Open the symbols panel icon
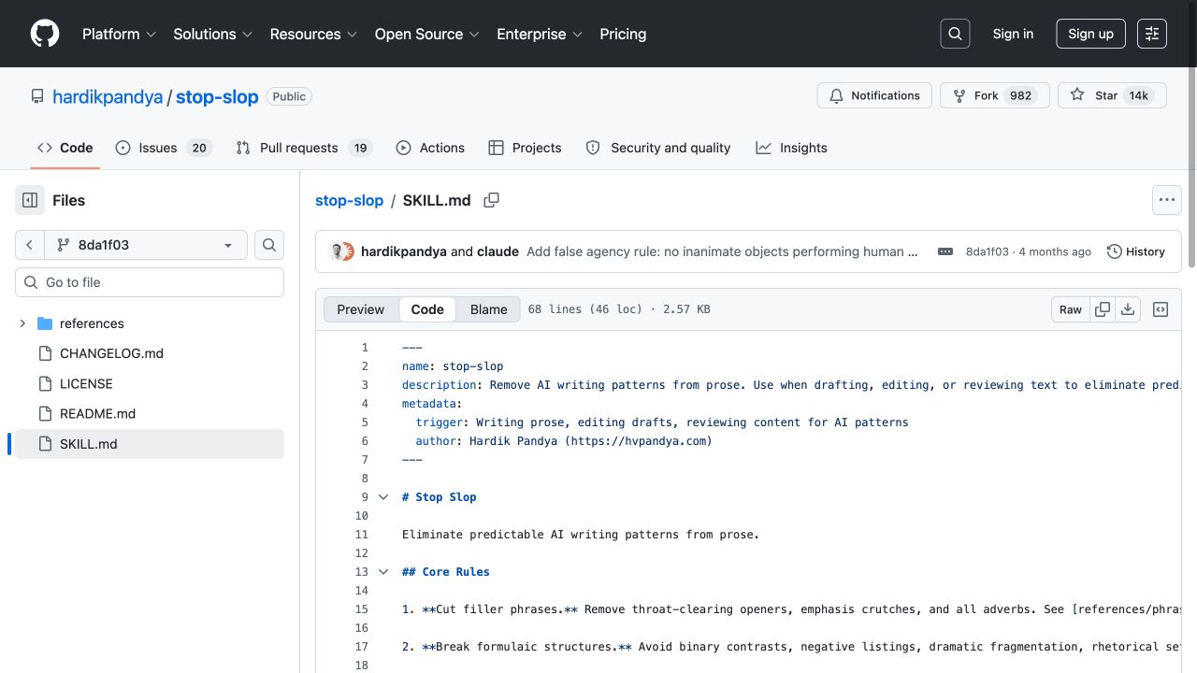The height and width of the screenshot is (673, 1197). 1161,309
